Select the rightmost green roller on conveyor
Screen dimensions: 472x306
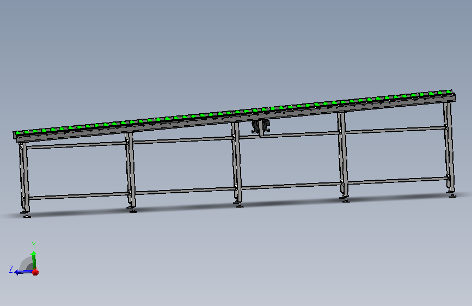(x=448, y=91)
